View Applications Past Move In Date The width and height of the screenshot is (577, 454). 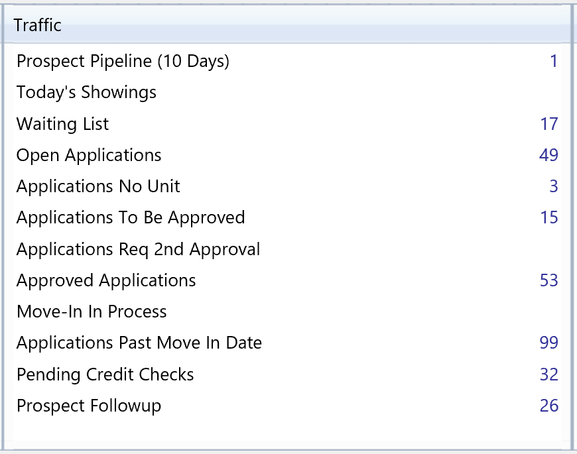tap(139, 343)
